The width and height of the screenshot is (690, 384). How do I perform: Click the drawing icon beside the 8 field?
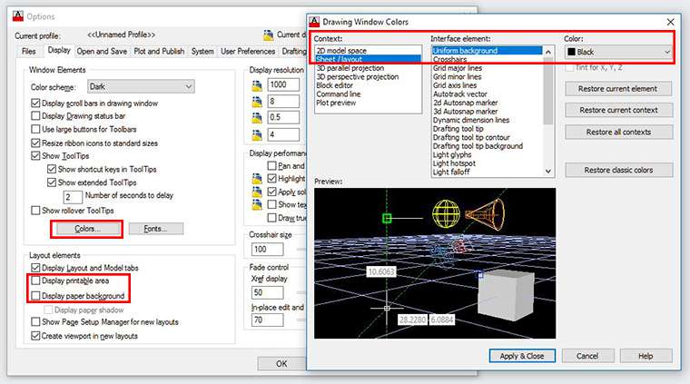(257, 103)
